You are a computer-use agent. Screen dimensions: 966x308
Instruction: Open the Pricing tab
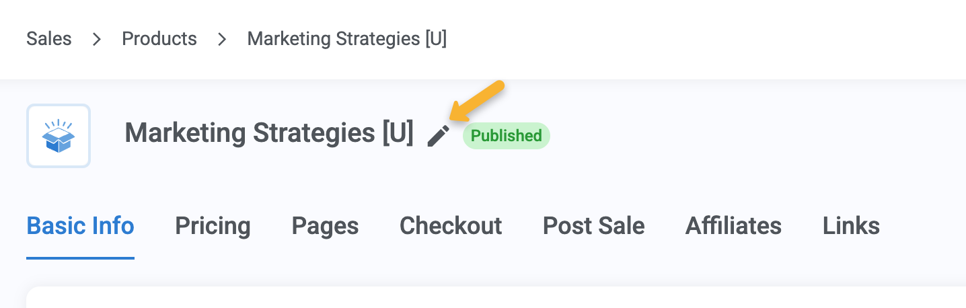pos(213,226)
